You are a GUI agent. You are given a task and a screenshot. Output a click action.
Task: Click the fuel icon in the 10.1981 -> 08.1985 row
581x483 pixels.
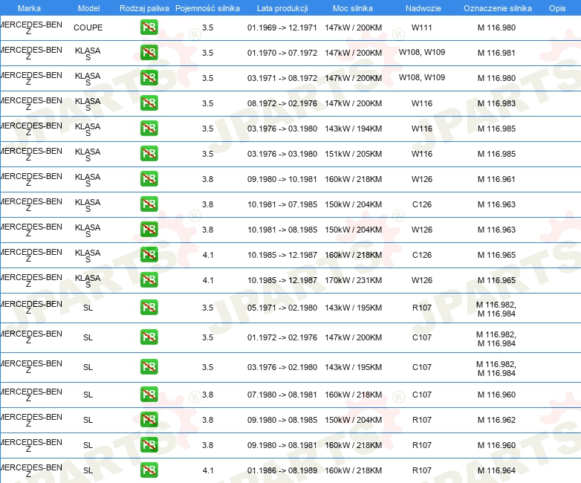[x=149, y=230]
